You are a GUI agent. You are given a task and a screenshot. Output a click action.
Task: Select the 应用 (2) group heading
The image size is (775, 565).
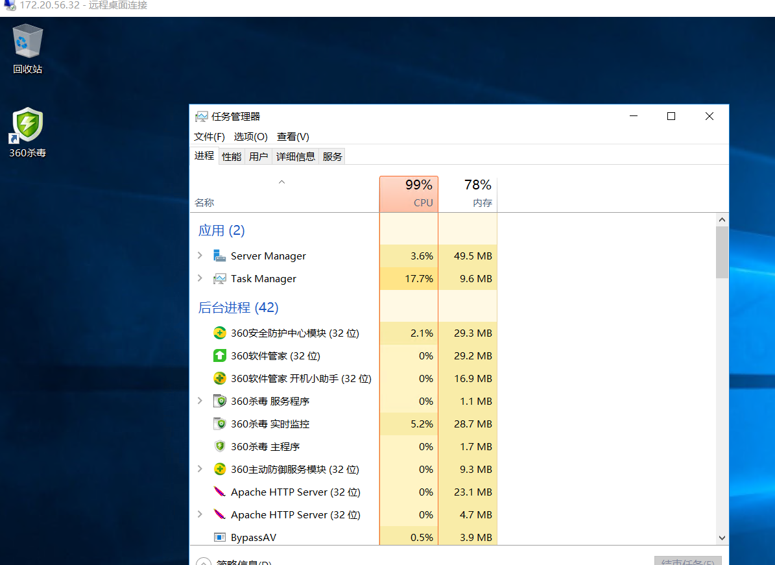pos(221,230)
